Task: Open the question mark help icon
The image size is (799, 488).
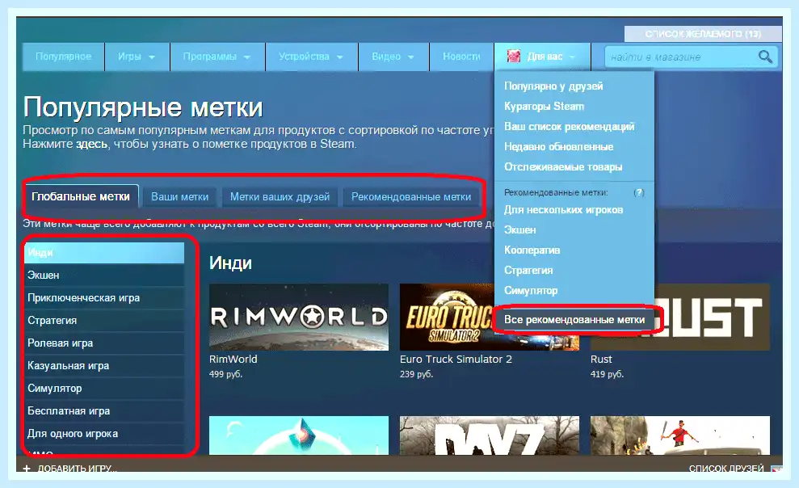Action: point(639,192)
